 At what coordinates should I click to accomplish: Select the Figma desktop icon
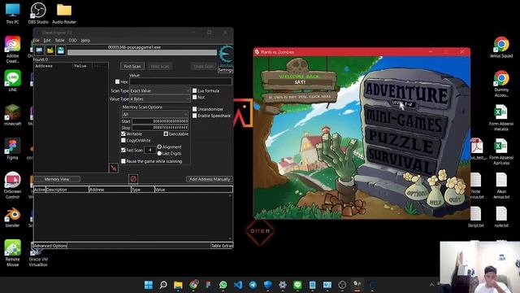13,149
